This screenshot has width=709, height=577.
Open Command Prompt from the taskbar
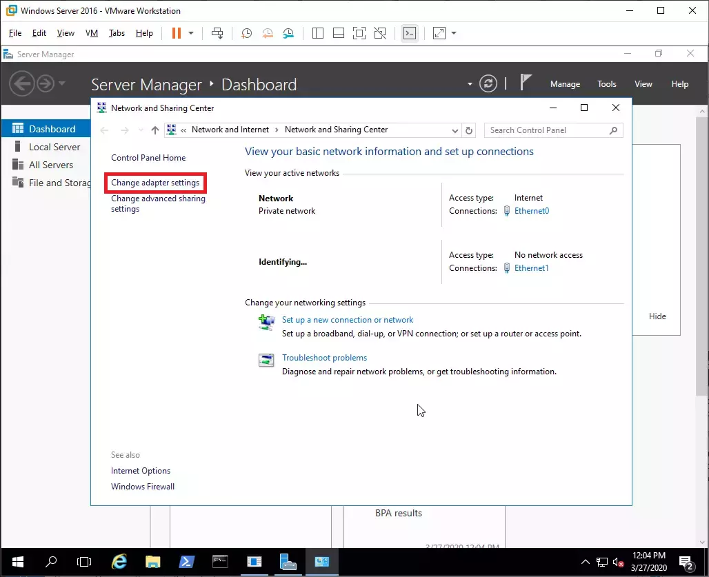[x=220, y=562]
